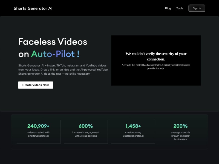Click the Shorts Generator AI logo

[33, 8]
